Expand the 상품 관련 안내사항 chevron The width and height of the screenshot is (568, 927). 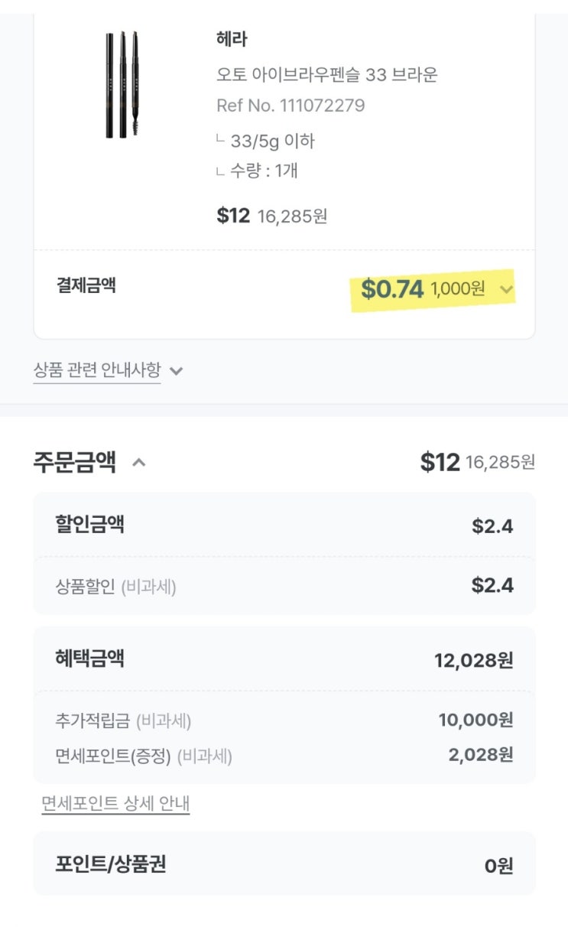coord(177,371)
